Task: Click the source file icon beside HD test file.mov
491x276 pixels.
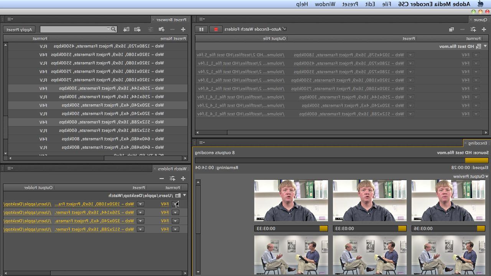Action: [478, 46]
